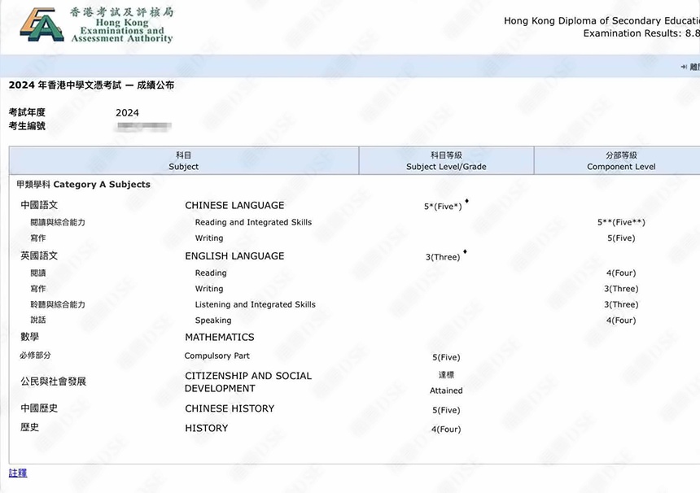
Task: Click the HKEAA logo emblem
Action: click(x=42, y=25)
